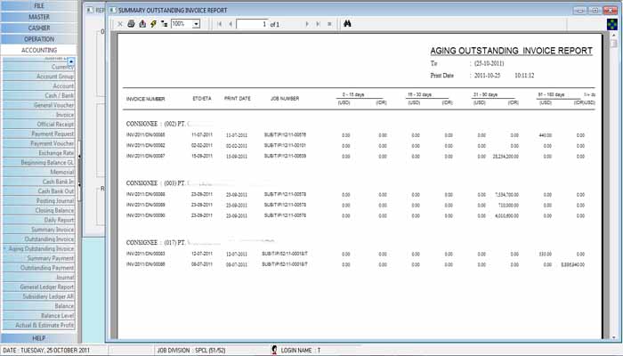
Task: Click the refresh lightning icon
Action: coord(152,24)
